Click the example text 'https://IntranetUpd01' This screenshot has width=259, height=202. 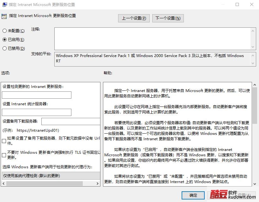coord(37,130)
